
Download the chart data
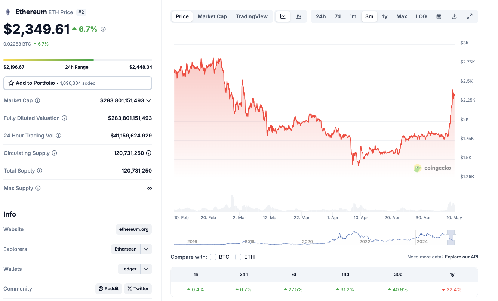(x=454, y=16)
